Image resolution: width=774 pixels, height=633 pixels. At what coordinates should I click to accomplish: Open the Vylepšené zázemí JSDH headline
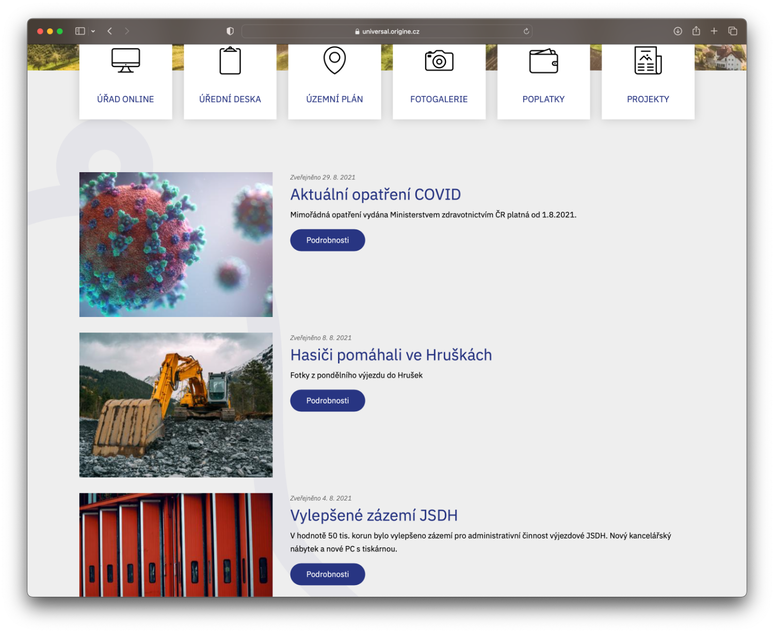pyautogui.click(x=374, y=515)
